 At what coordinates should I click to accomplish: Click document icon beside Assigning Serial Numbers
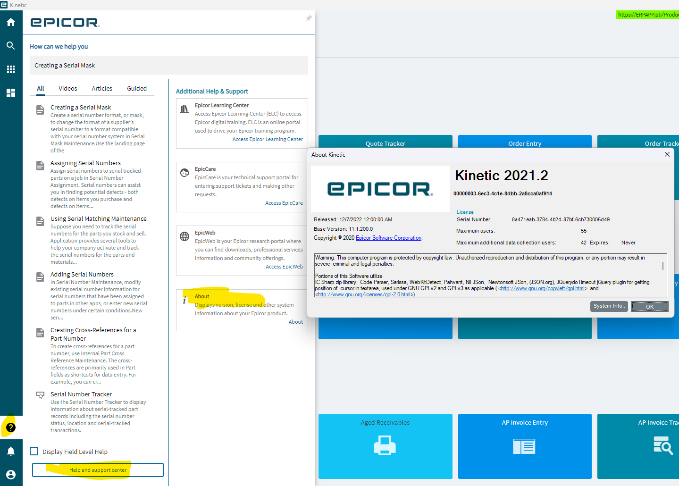coord(40,166)
